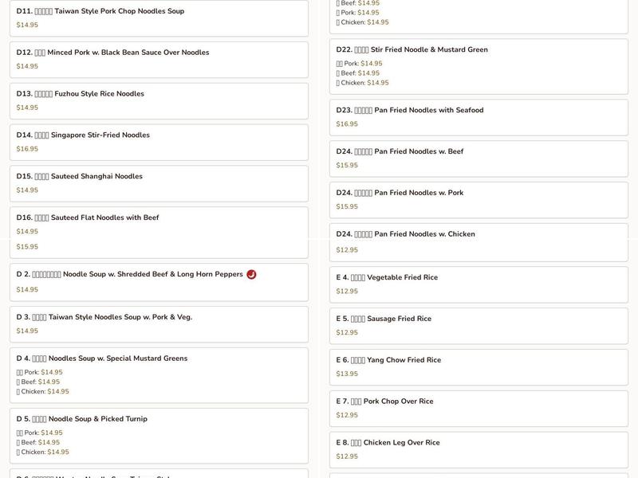Click E5 Sausage Fried Rice card
The image size is (638, 478).
coord(478,326)
